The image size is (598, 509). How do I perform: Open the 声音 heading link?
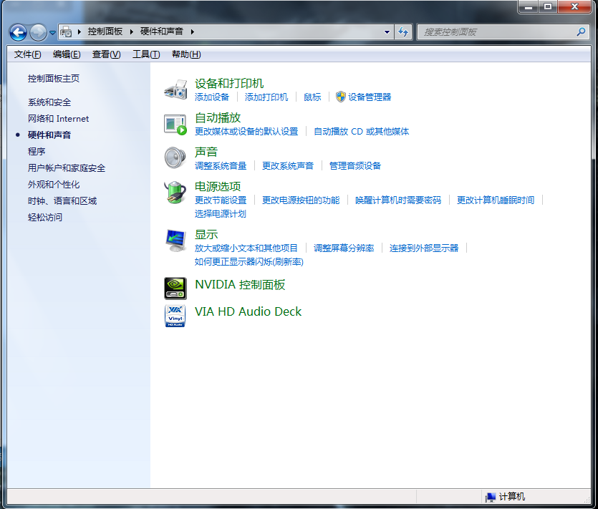[206, 152]
